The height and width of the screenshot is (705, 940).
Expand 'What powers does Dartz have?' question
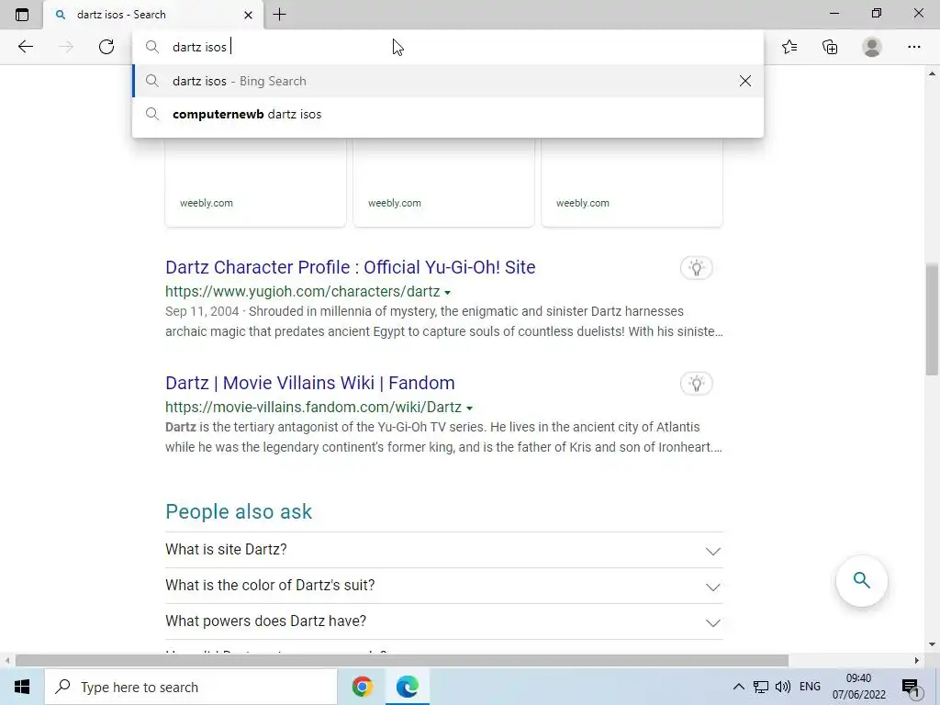point(444,621)
